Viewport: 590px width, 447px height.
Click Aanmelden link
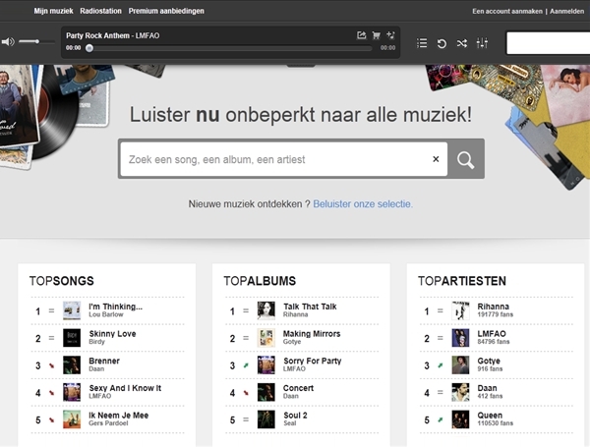point(566,11)
